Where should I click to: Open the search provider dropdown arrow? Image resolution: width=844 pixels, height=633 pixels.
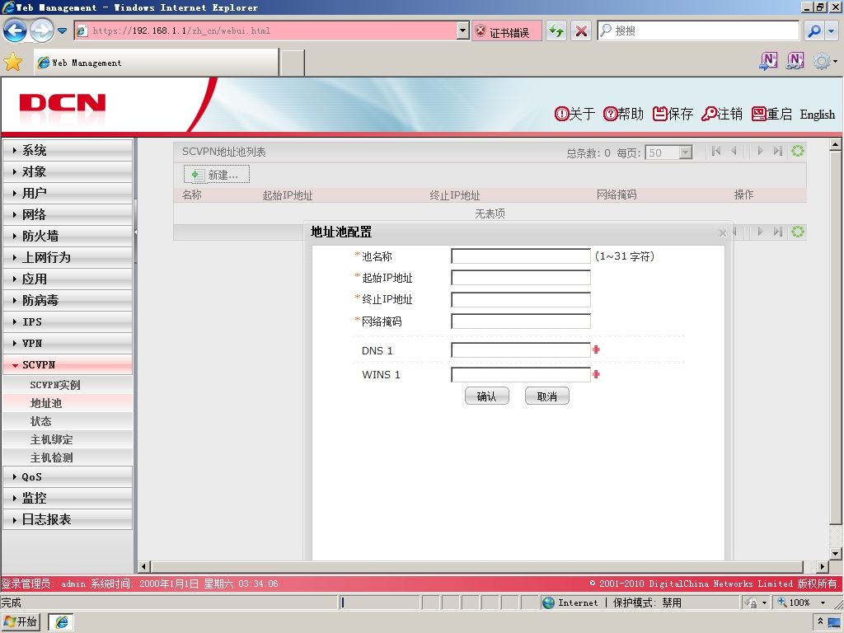point(832,30)
